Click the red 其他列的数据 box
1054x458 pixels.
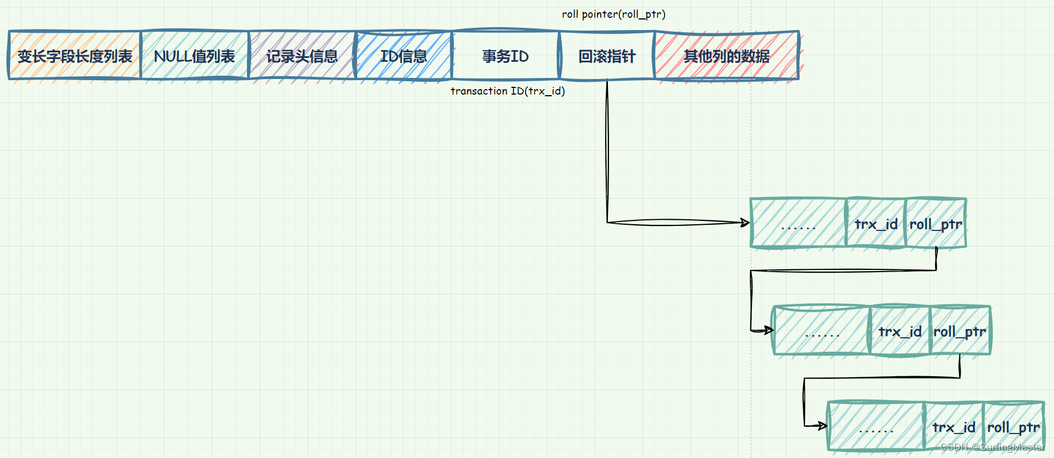727,55
